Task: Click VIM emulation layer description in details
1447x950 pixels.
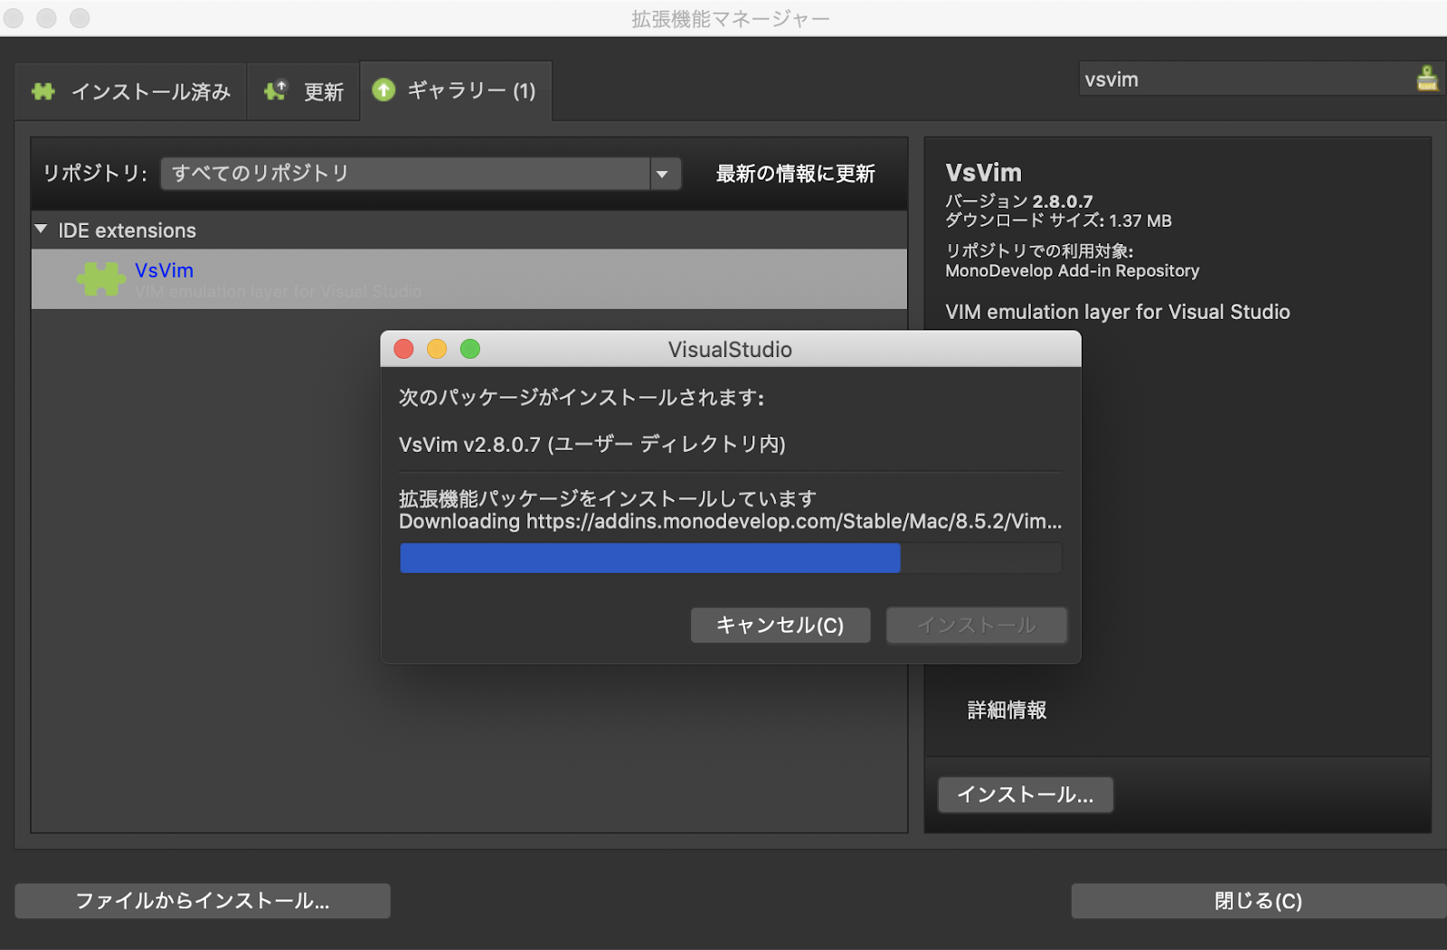Action: pos(1118,312)
